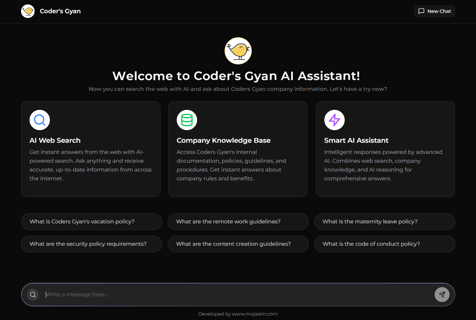Ask about Coders Gyan's vacation policy
The height and width of the screenshot is (320, 476).
[91, 221]
